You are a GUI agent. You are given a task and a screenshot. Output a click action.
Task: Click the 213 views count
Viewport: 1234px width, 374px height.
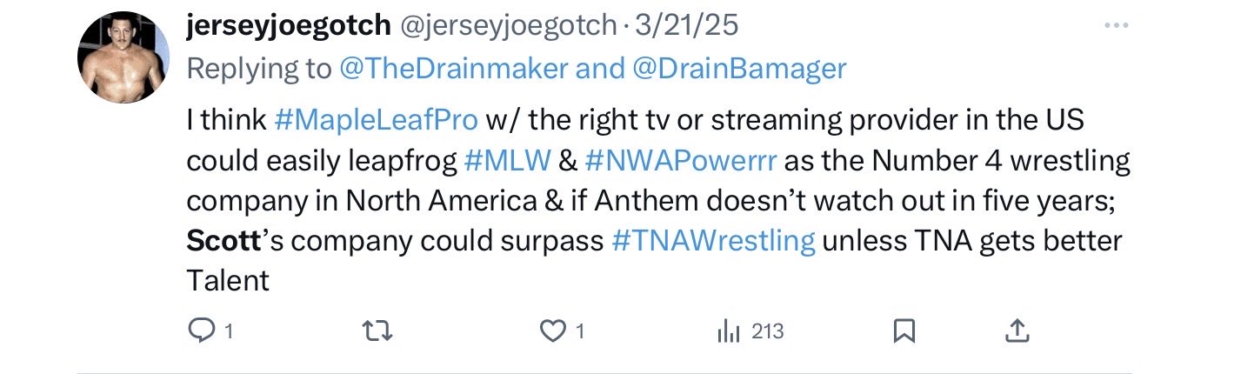[767, 331]
